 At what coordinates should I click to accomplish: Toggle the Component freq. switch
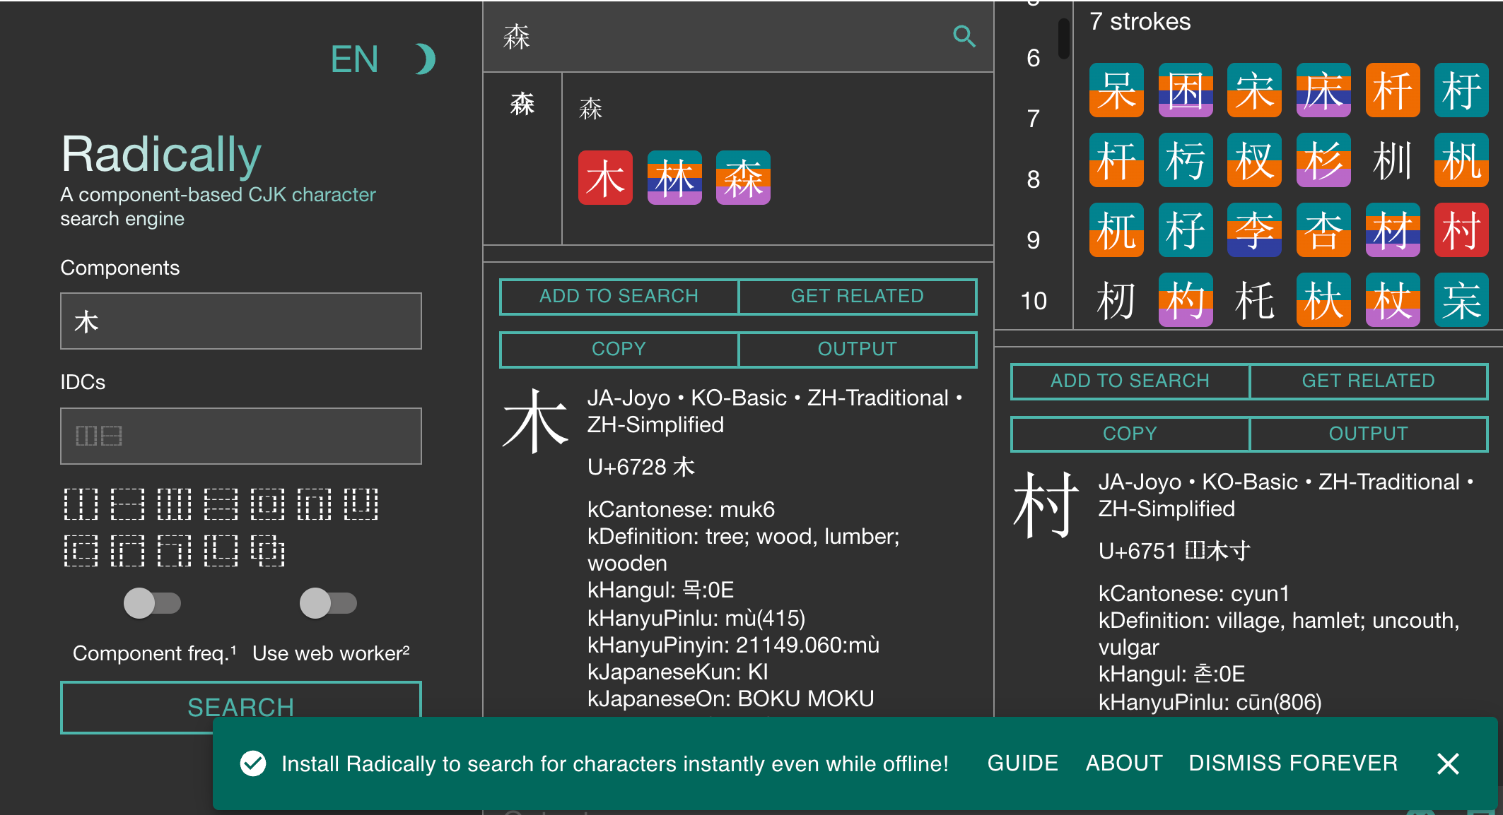tap(152, 603)
